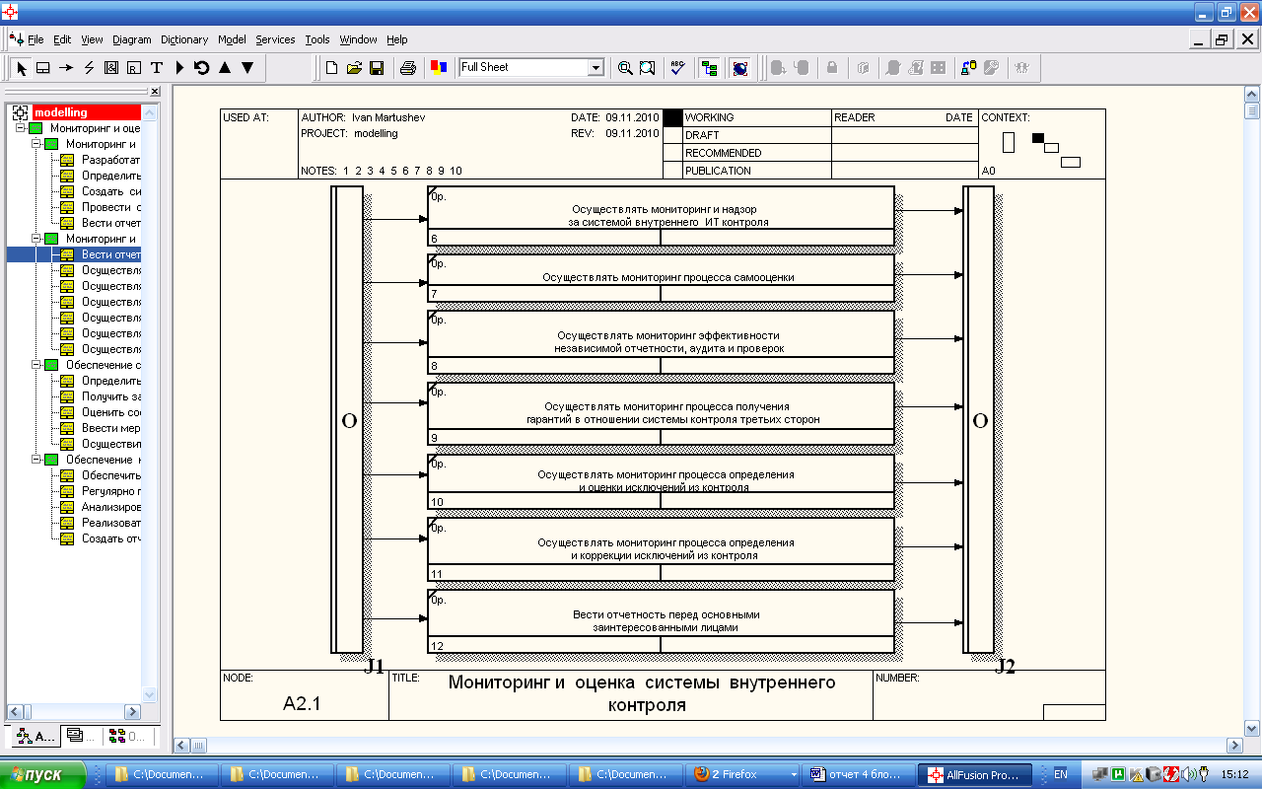Select the Squiggle lightning tool
This screenshot has height=789, width=1262.
pos(89,68)
